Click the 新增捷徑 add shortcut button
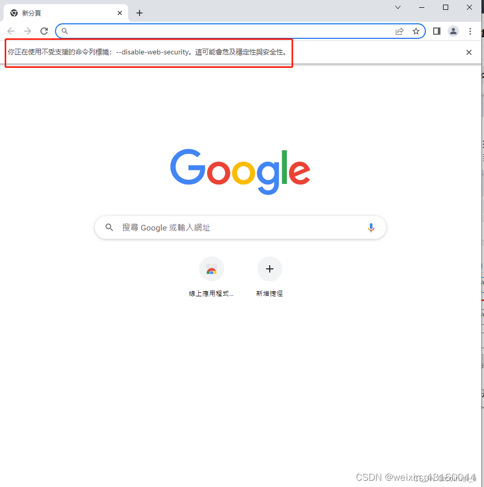 click(269, 277)
